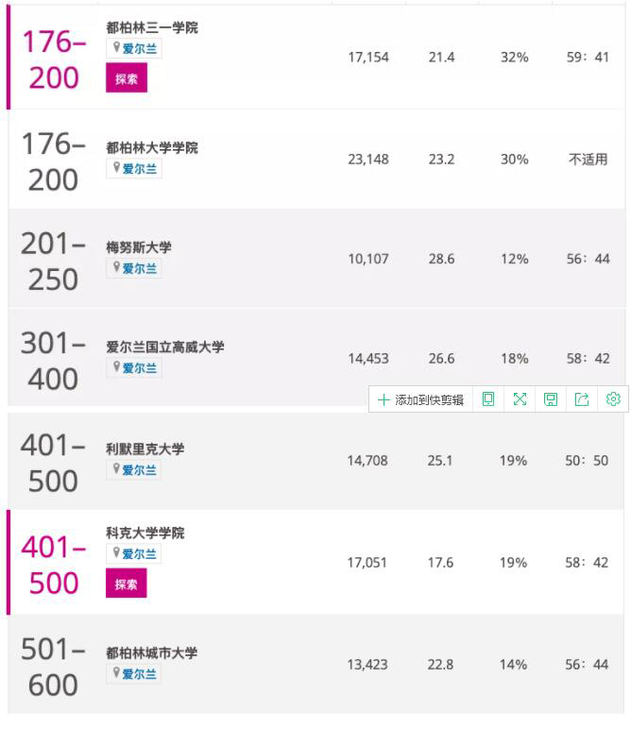Open the 都柏林城市大学 university link
Screen dimensions: 631x729
(152, 653)
